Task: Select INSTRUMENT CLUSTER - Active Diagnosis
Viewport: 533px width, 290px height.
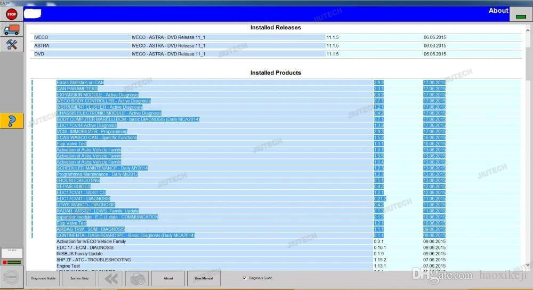Action: click(276, 107)
